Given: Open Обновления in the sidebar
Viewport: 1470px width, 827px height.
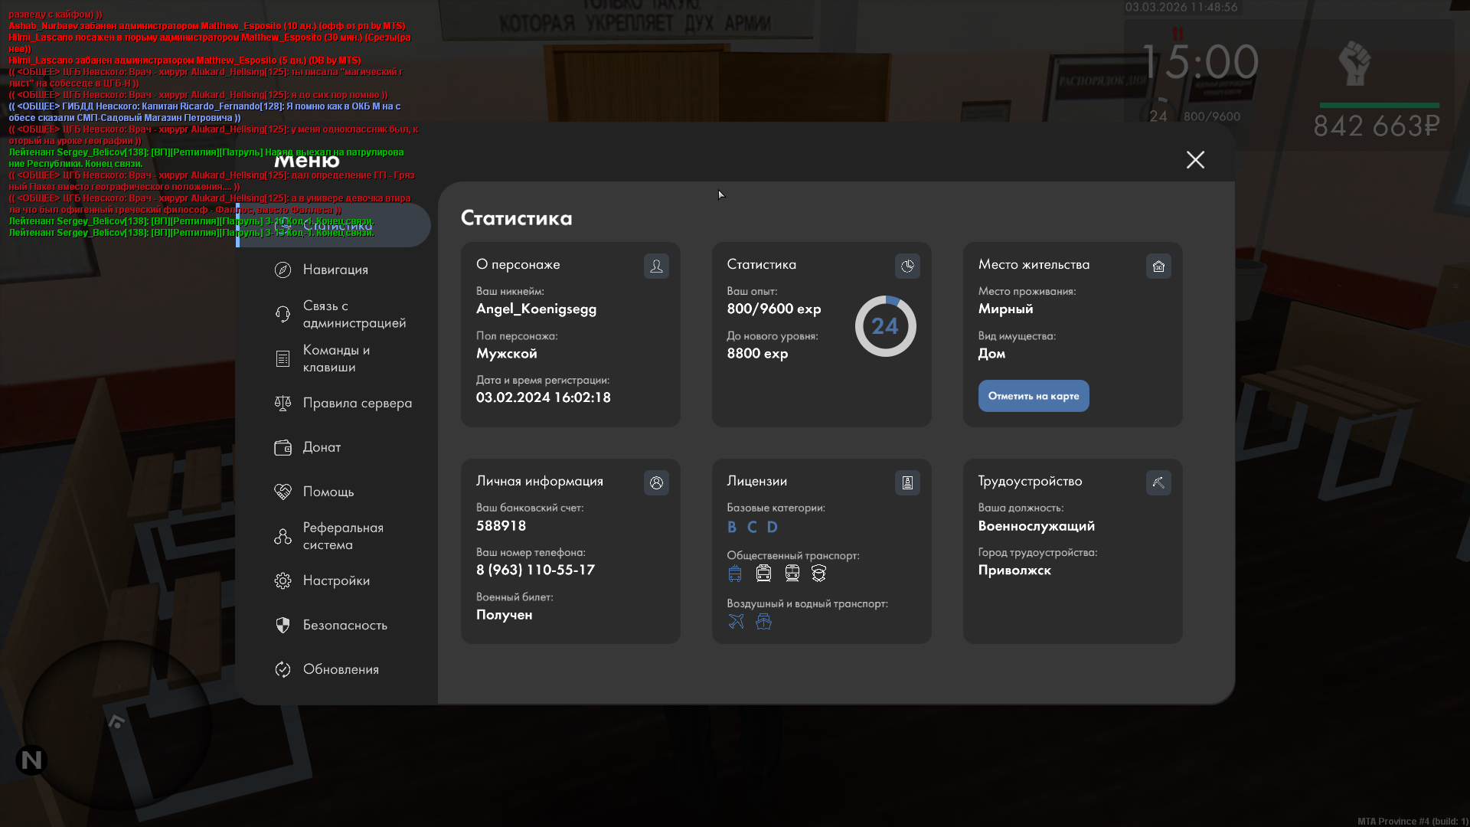Looking at the screenshot, I should [340, 669].
